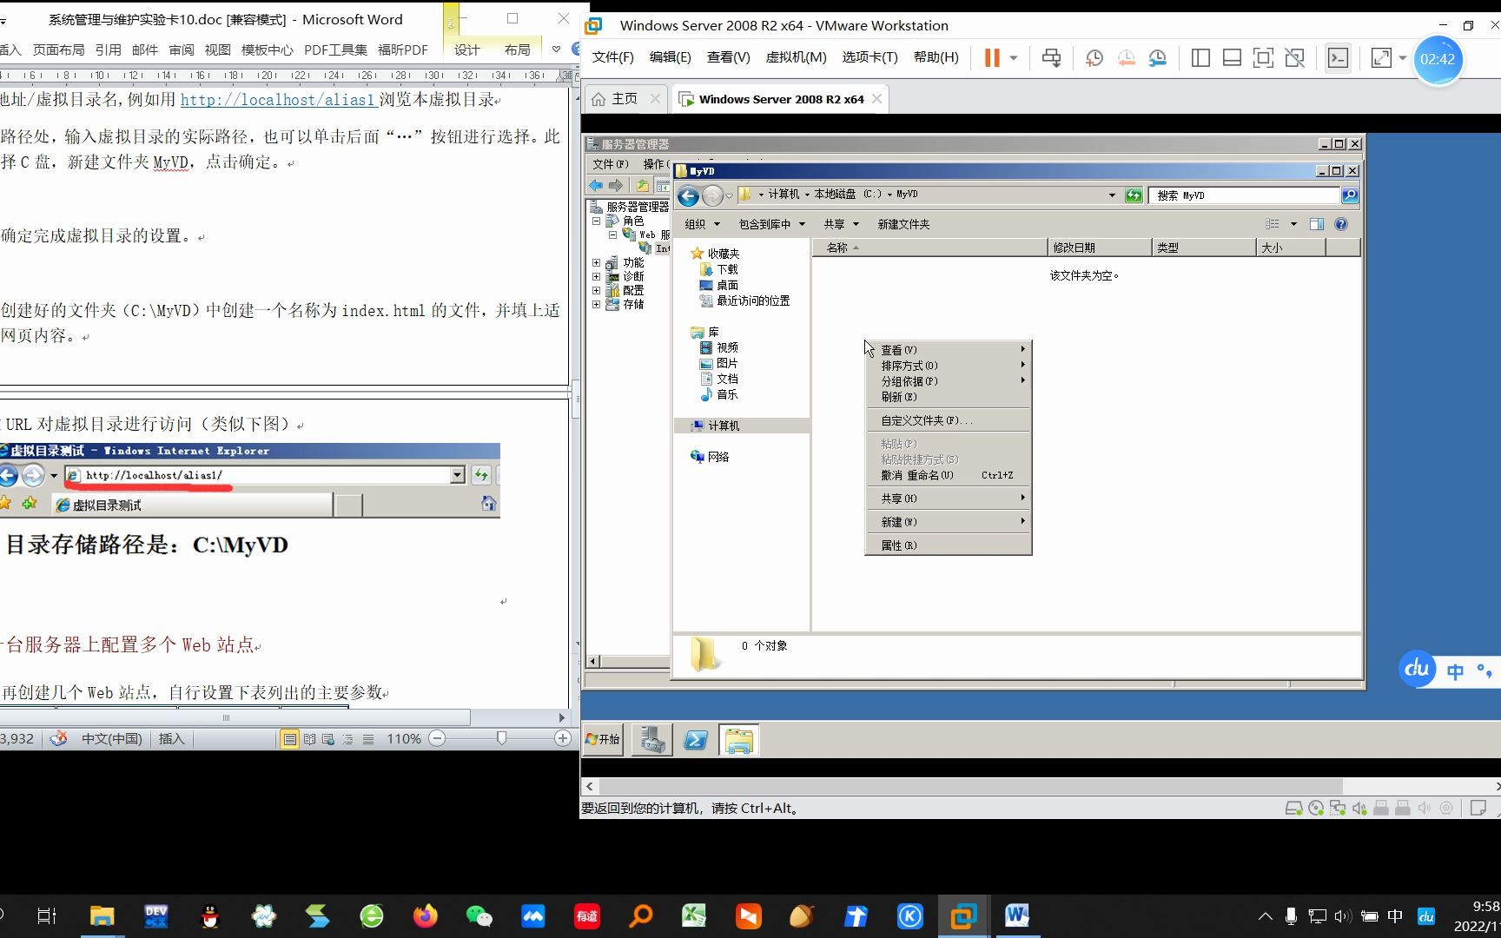Open stretch display dropdown arrow in VMware
This screenshot has height=938, width=1501.
(1402, 58)
